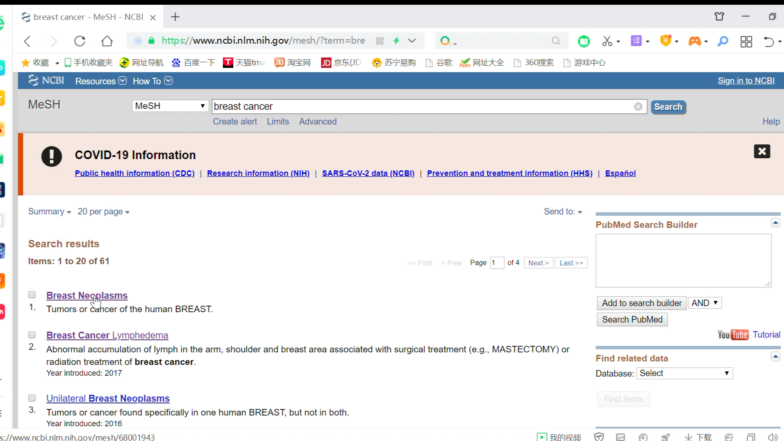Click the lightning speed-mode icon in address bar
The width and height of the screenshot is (784, 441).
(396, 41)
